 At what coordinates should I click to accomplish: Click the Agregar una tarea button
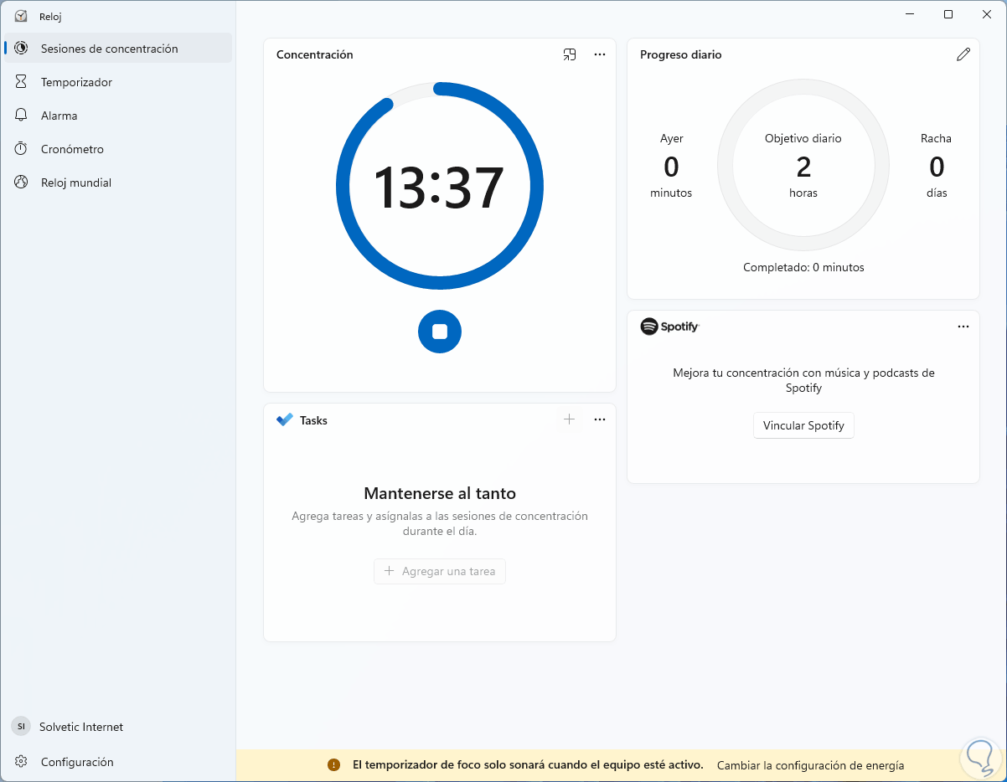tap(440, 571)
